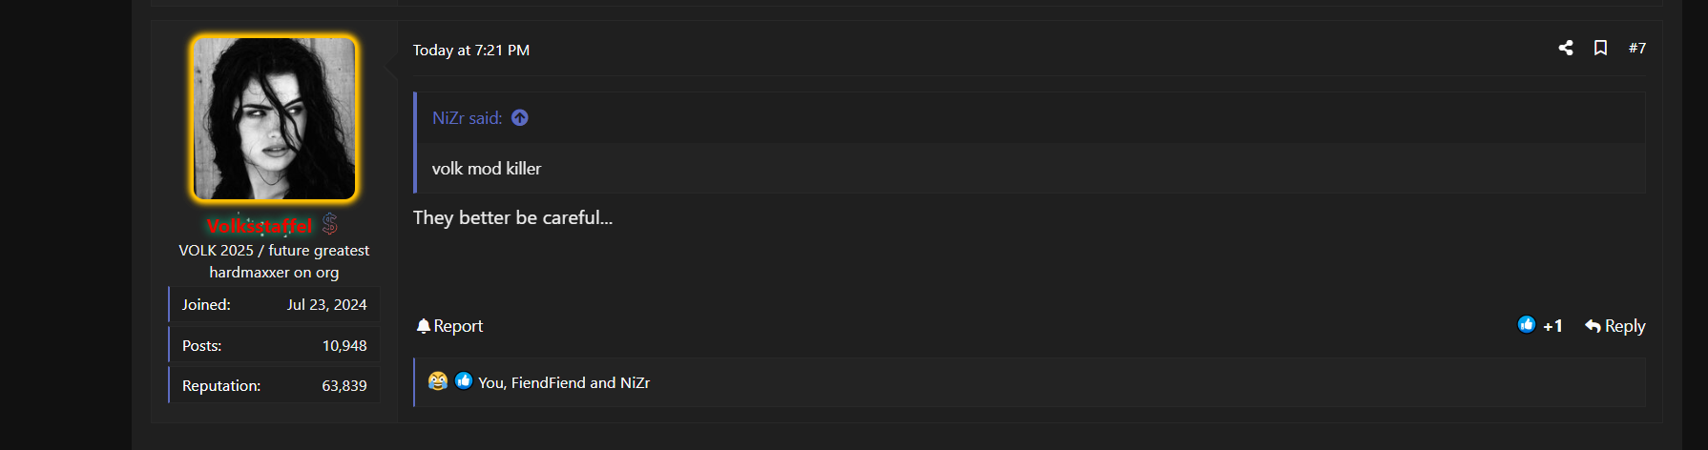The width and height of the screenshot is (1708, 450).
Task: Click the Joined date Jul 23, 2024
Action: click(x=326, y=305)
